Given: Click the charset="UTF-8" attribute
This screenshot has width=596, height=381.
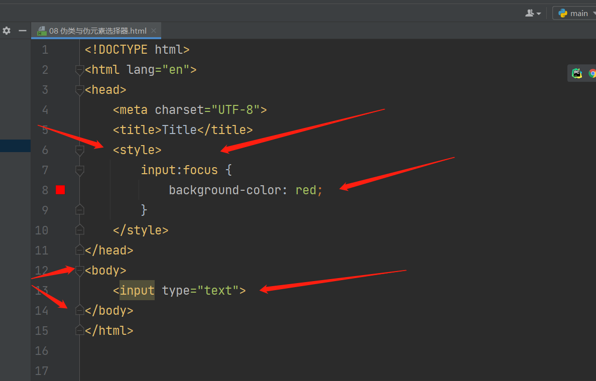Looking at the screenshot, I should (x=207, y=110).
